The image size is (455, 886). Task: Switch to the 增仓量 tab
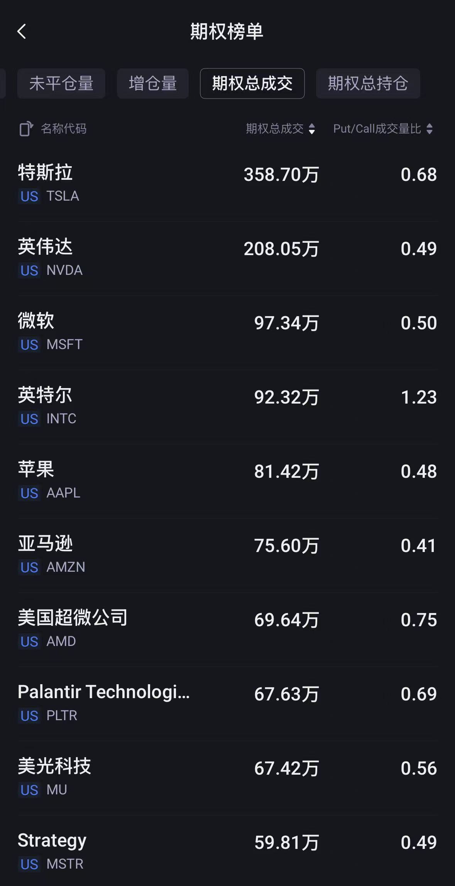pyautogui.click(x=153, y=83)
